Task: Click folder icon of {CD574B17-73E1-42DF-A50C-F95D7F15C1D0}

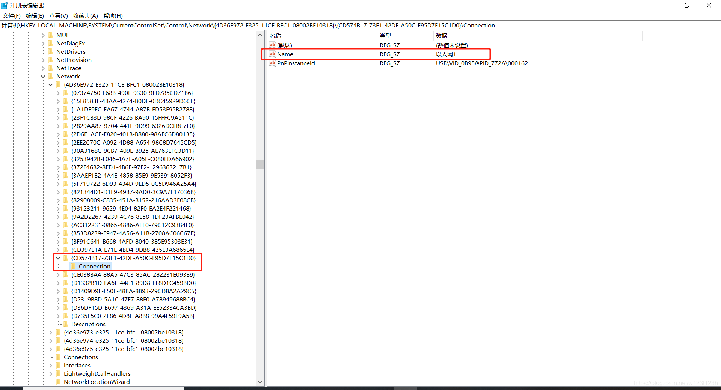Action: [65, 258]
